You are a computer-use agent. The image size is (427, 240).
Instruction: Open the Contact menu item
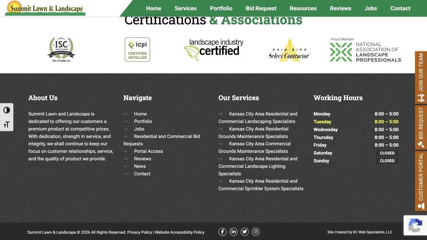tap(400, 8)
